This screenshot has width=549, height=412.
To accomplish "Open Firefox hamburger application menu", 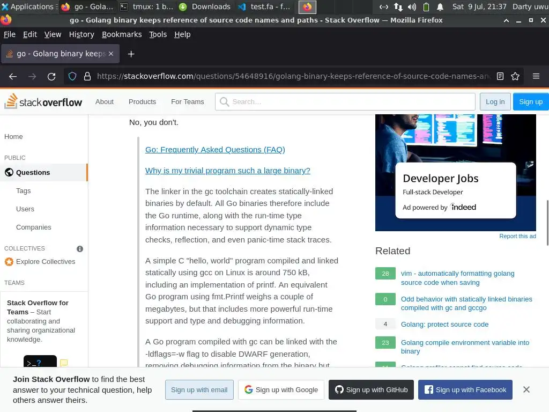I will (x=536, y=76).
